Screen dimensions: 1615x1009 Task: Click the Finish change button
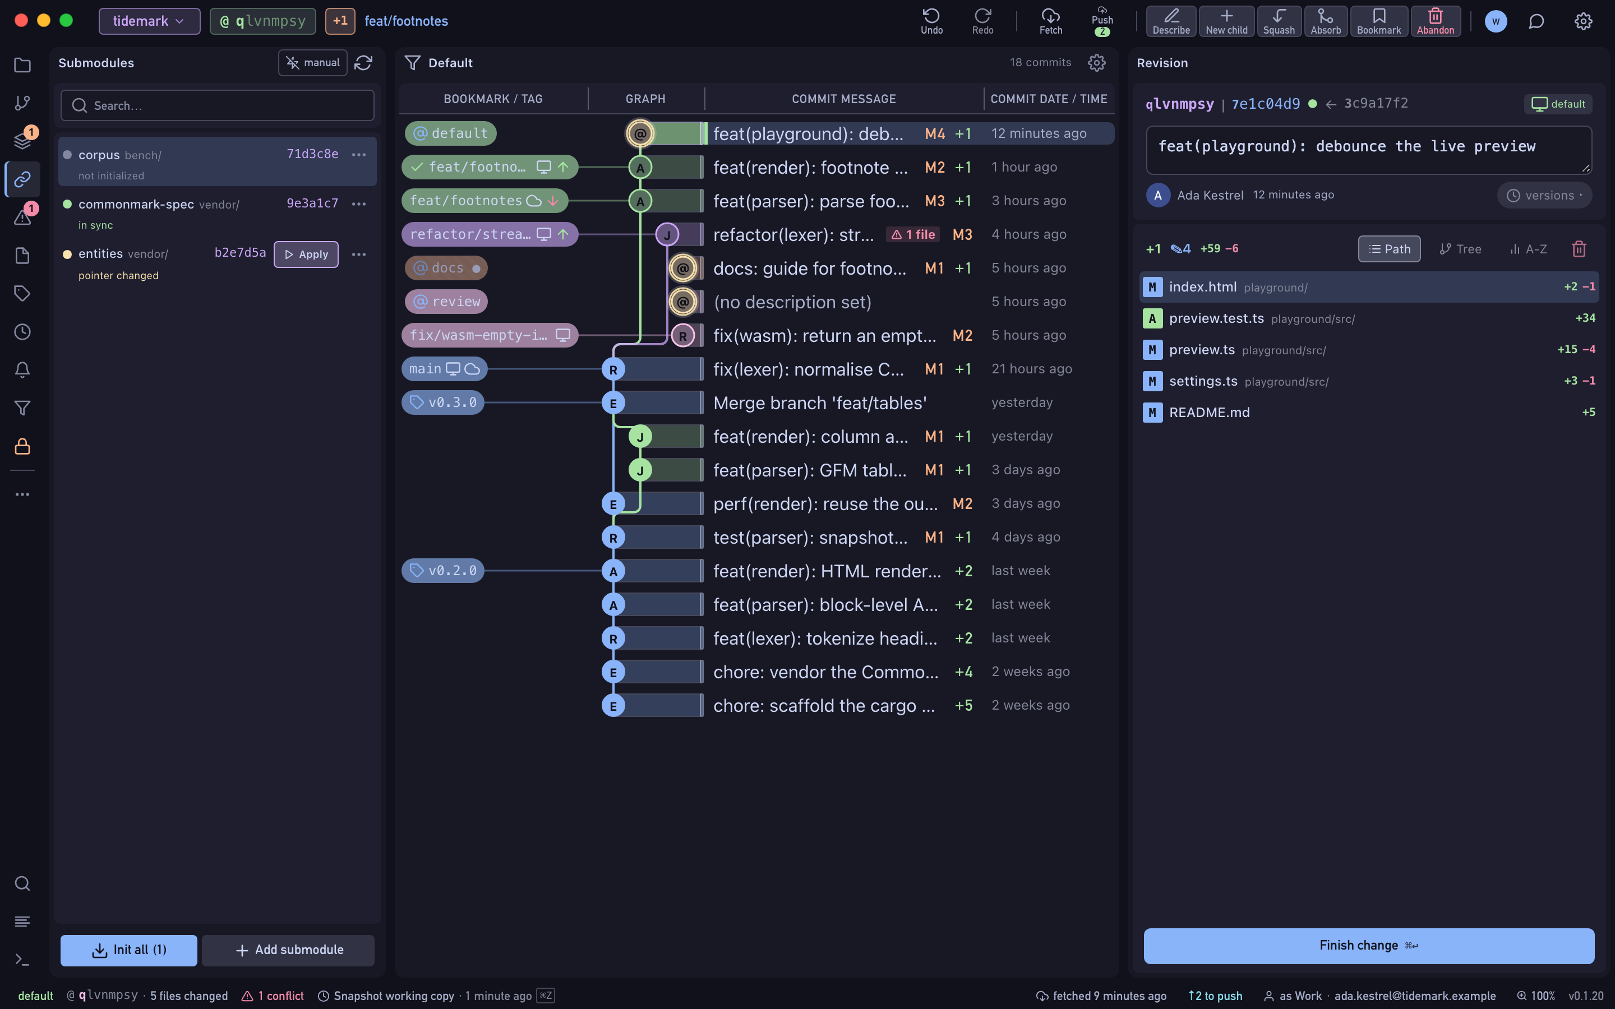pos(1369,946)
